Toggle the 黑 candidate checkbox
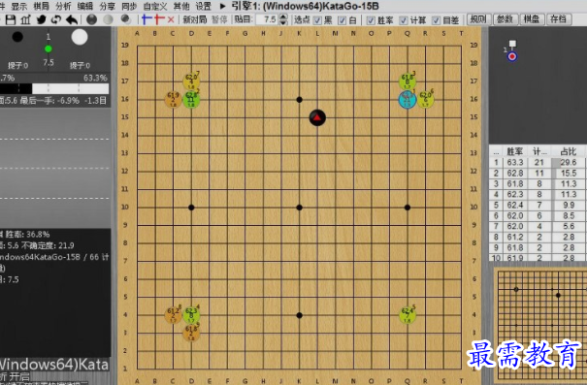 coord(317,20)
